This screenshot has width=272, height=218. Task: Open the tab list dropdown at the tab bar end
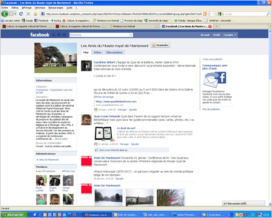(270, 27)
